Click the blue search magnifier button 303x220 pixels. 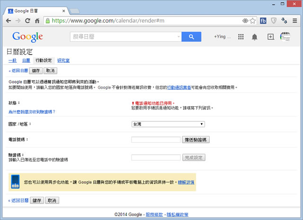coord(191,37)
